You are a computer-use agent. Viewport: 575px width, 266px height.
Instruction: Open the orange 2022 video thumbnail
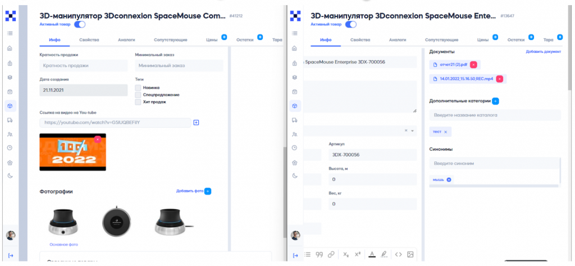point(72,152)
